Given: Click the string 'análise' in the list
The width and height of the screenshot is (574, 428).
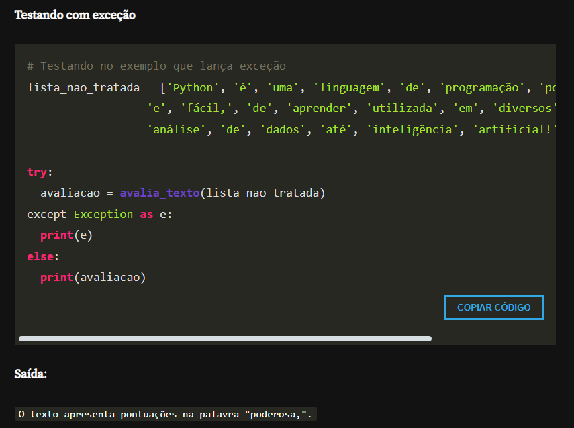Looking at the screenshot, I should click(x=176, y=129).
